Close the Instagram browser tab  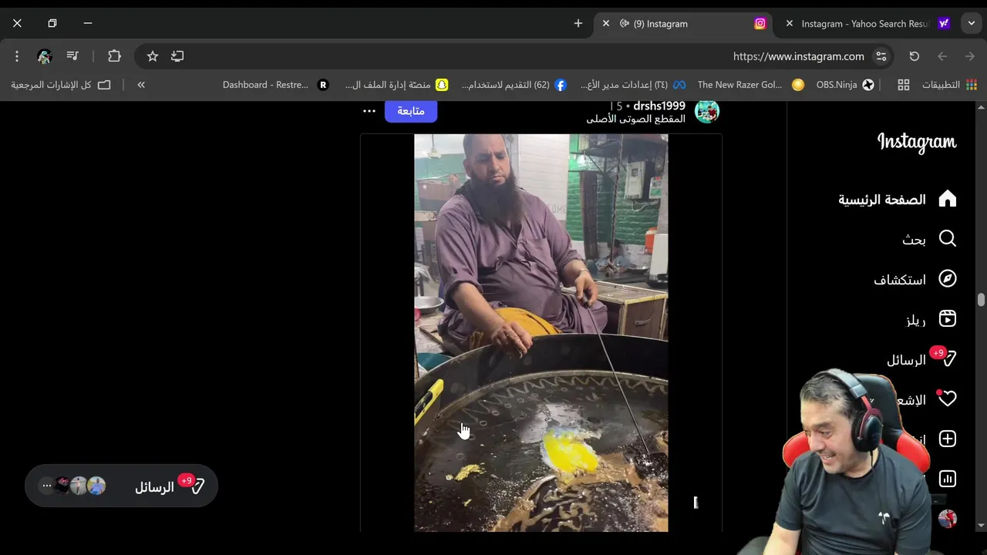pos(606,24)
